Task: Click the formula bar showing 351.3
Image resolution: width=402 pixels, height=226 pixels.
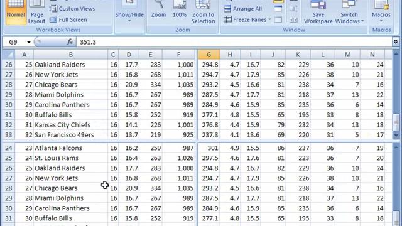Action: coord(234,42)
